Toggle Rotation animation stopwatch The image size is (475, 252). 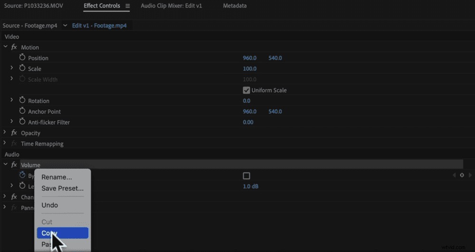point(22,100)
